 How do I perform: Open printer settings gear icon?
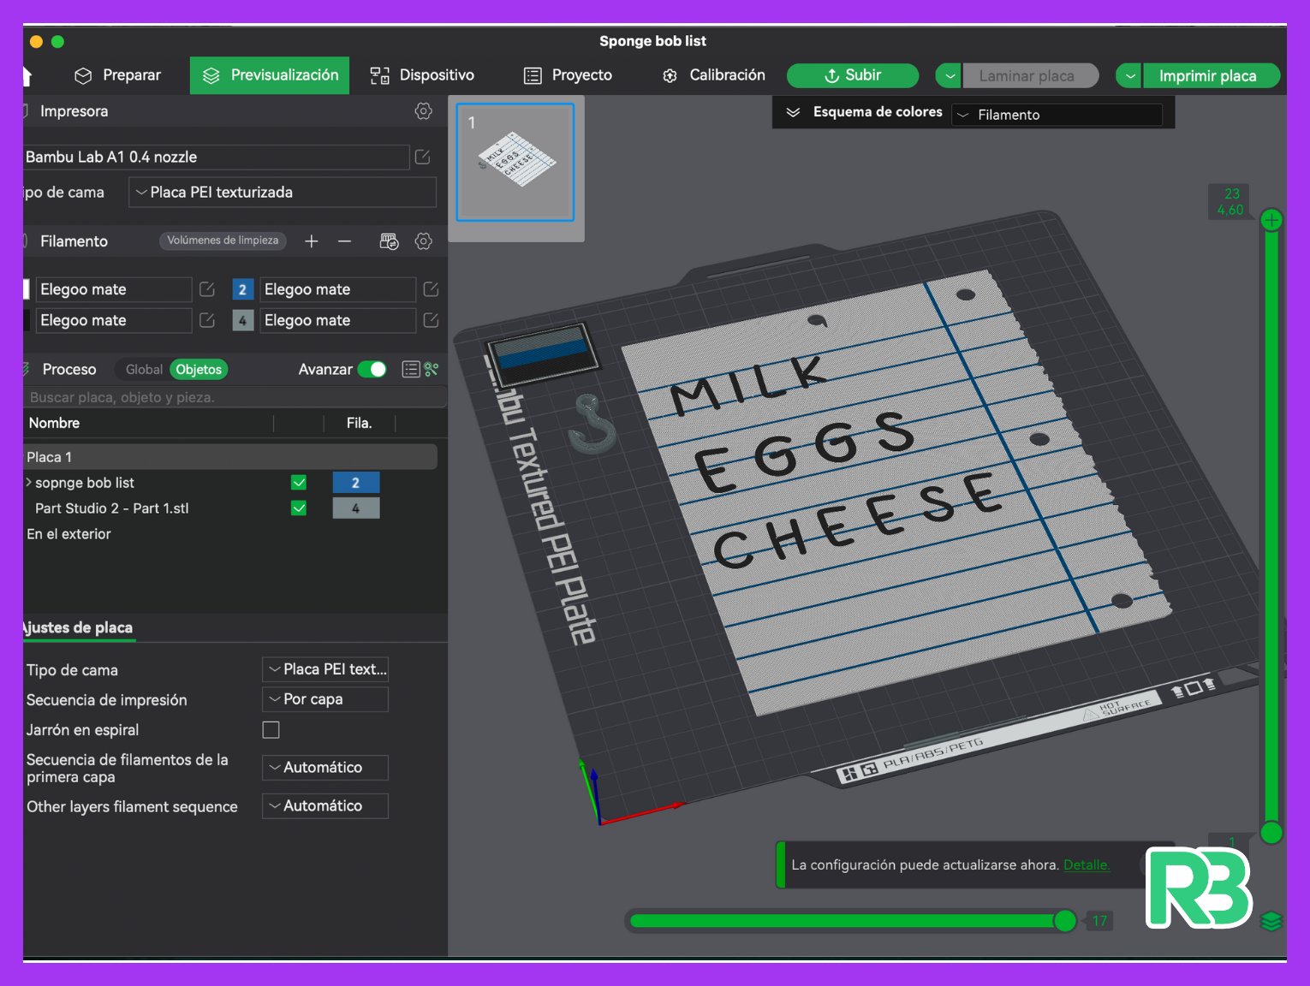coord(423,111)
